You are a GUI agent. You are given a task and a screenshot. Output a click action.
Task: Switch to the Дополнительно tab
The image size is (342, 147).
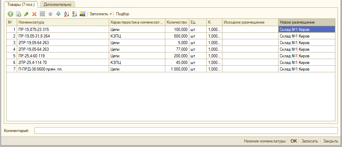pyautogui.click(x=58, y=4)
